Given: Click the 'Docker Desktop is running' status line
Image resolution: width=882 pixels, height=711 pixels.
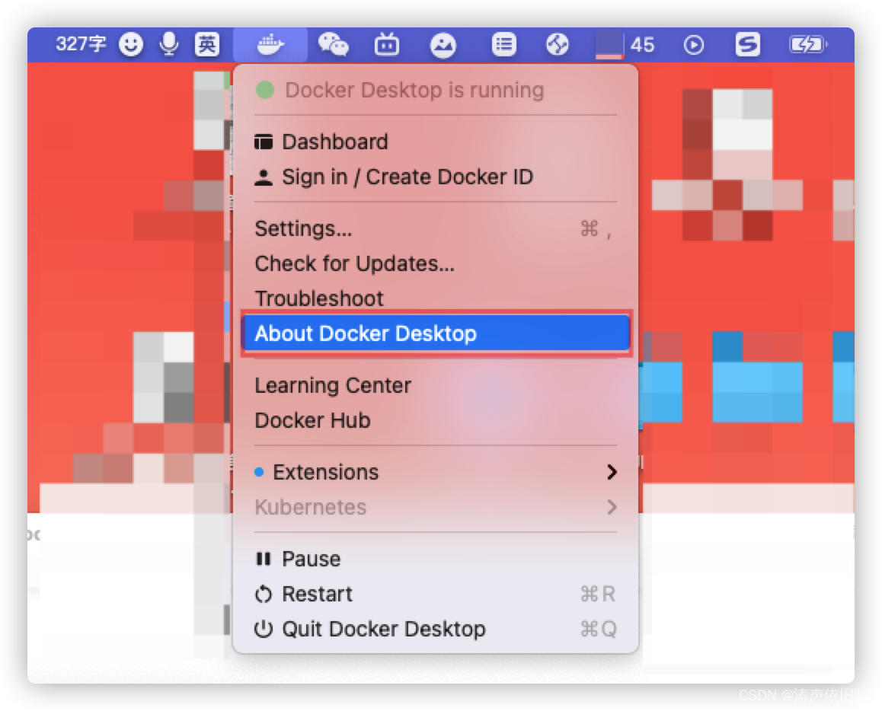Looking at the screenshot, I should pos(436,90).
